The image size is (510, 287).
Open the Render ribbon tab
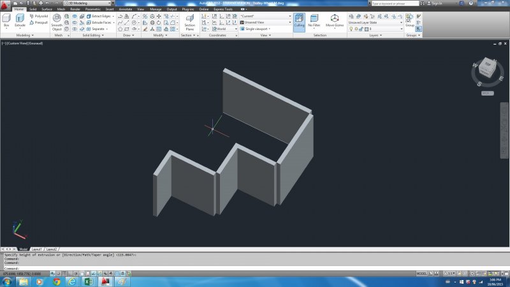75,9
